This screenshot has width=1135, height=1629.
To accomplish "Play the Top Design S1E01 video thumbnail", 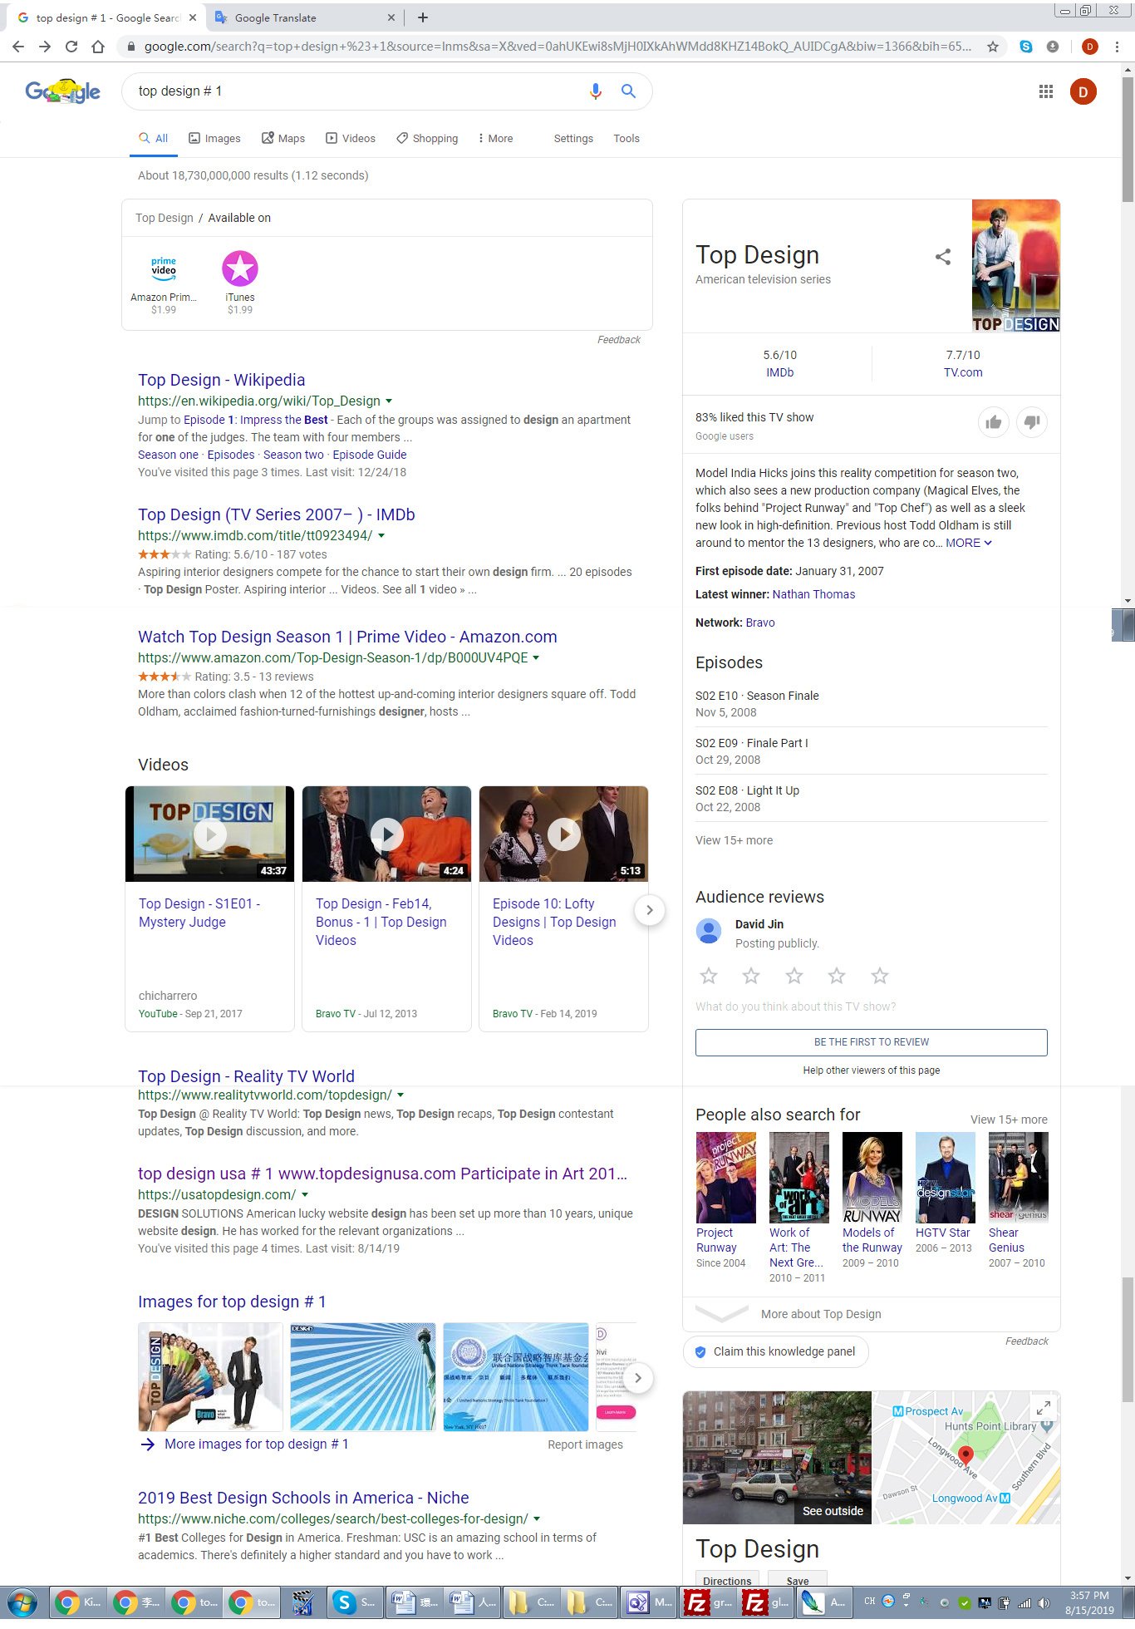I will (x=209, y=834).
